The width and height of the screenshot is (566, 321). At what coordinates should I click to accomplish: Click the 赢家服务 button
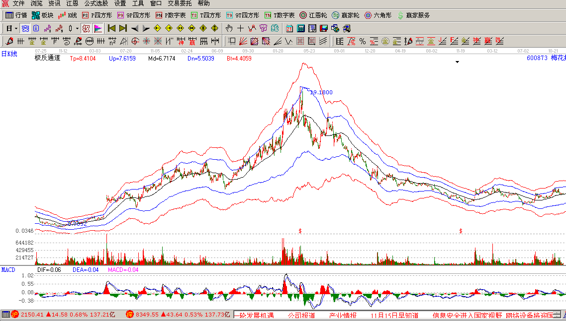point(413,15)
